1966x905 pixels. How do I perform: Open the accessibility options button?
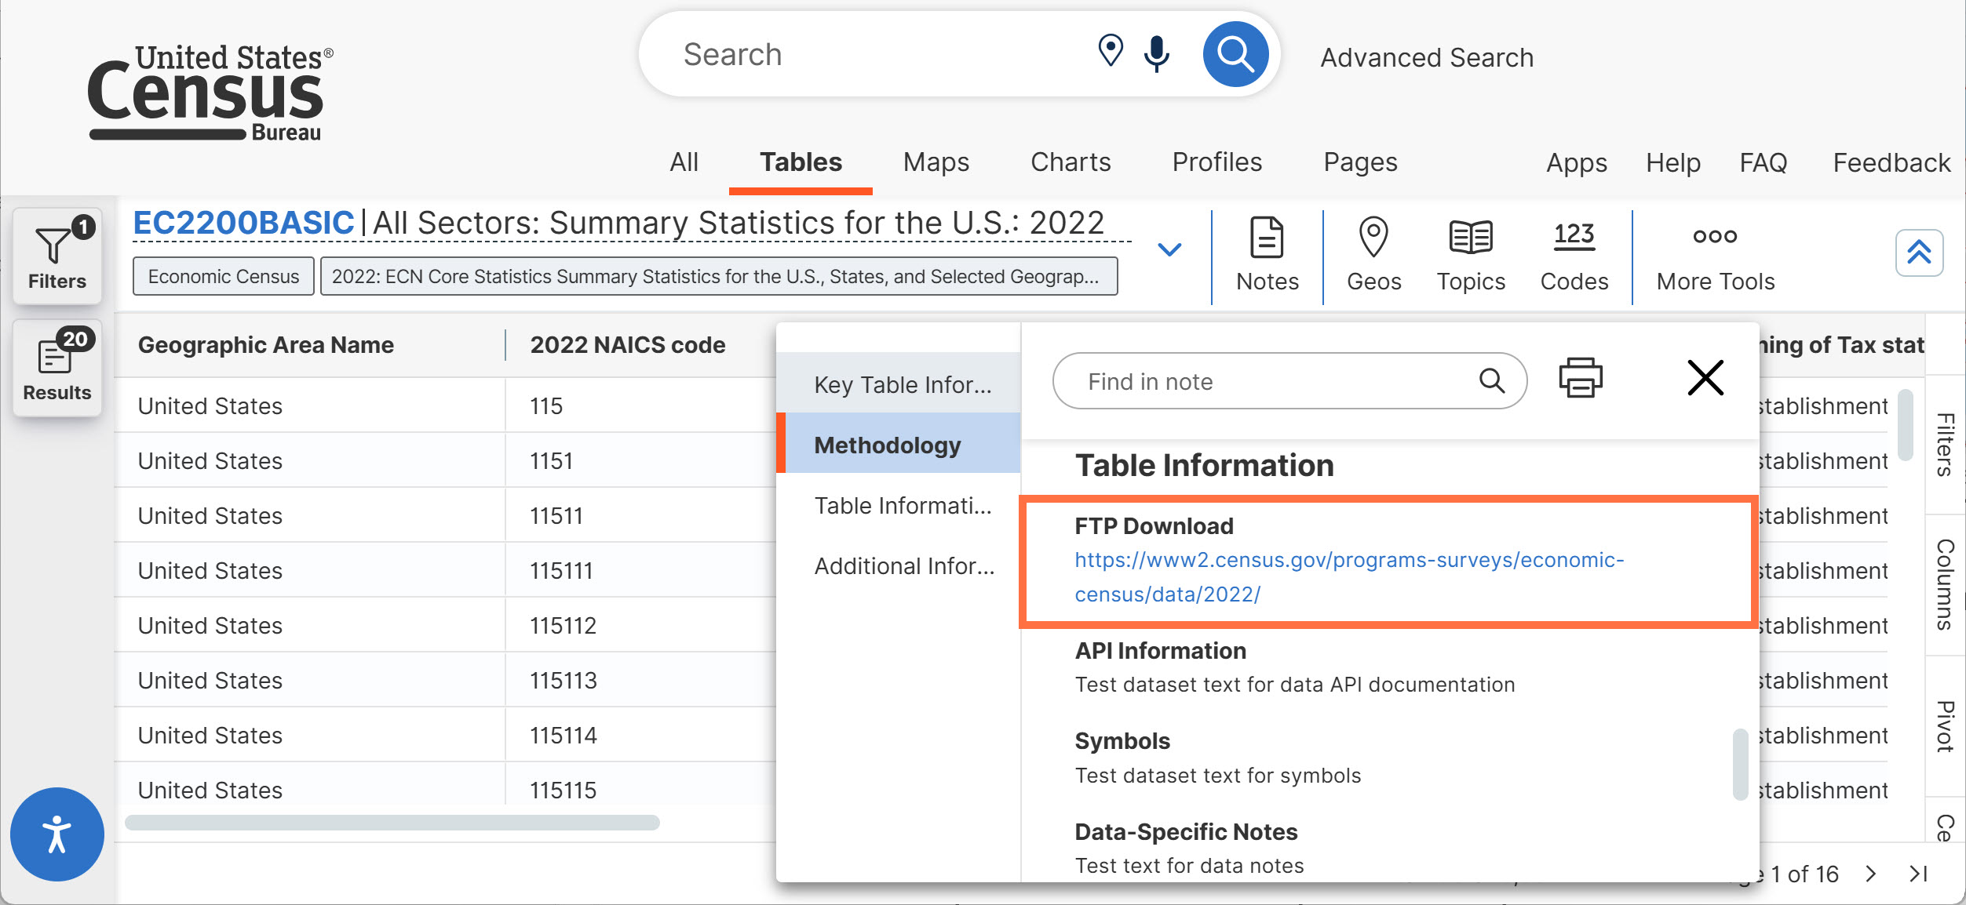57,834
